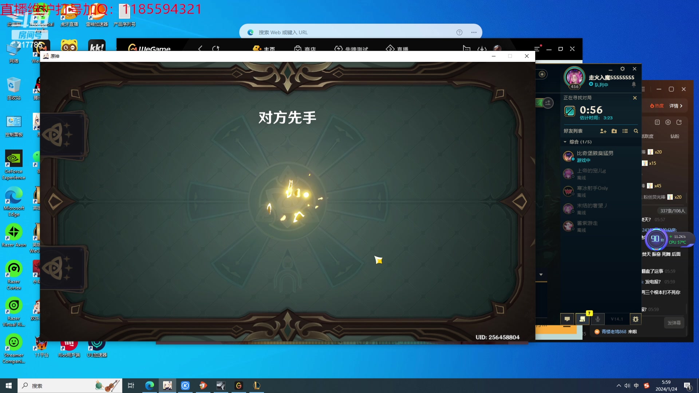
Task: Switch to League of Legends taskbar icon
Action: [x=257, y=386]
